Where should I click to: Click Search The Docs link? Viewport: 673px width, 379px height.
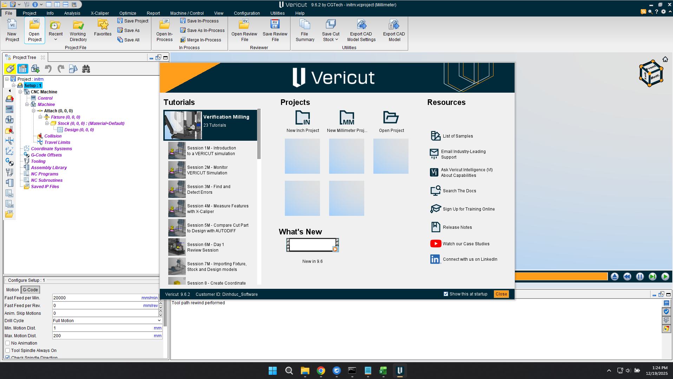(453, 191)
